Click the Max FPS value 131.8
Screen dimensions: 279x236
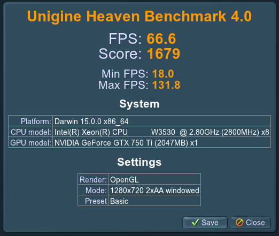(166, 85)
